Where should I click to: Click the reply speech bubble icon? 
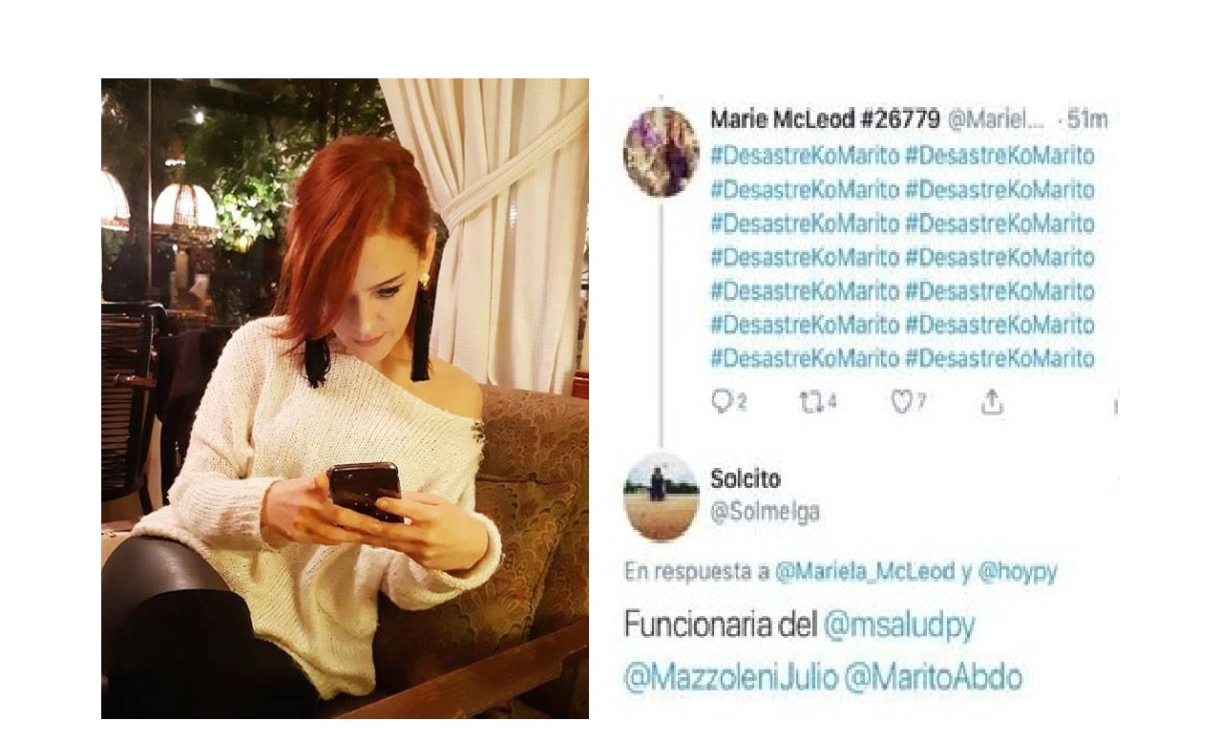[x=723, y=403]
